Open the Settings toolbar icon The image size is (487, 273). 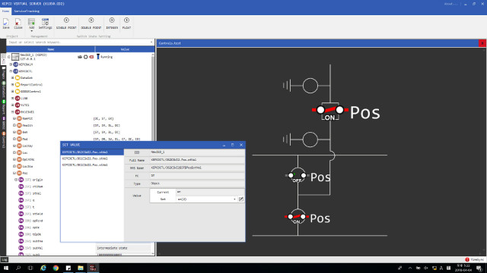tap(46, 24)
